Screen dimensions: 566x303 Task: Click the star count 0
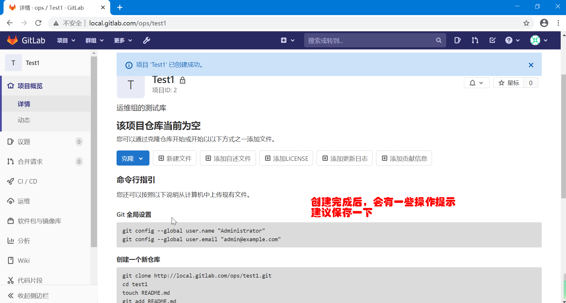(531, 83)
